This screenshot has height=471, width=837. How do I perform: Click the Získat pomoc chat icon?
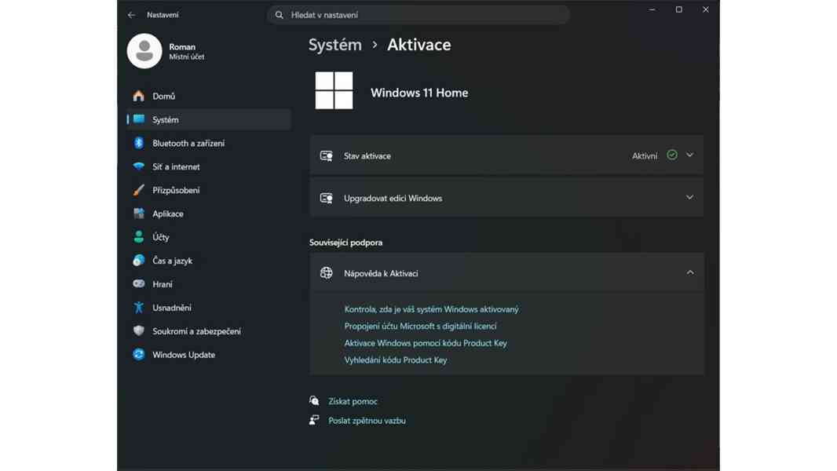coord(314,400)
